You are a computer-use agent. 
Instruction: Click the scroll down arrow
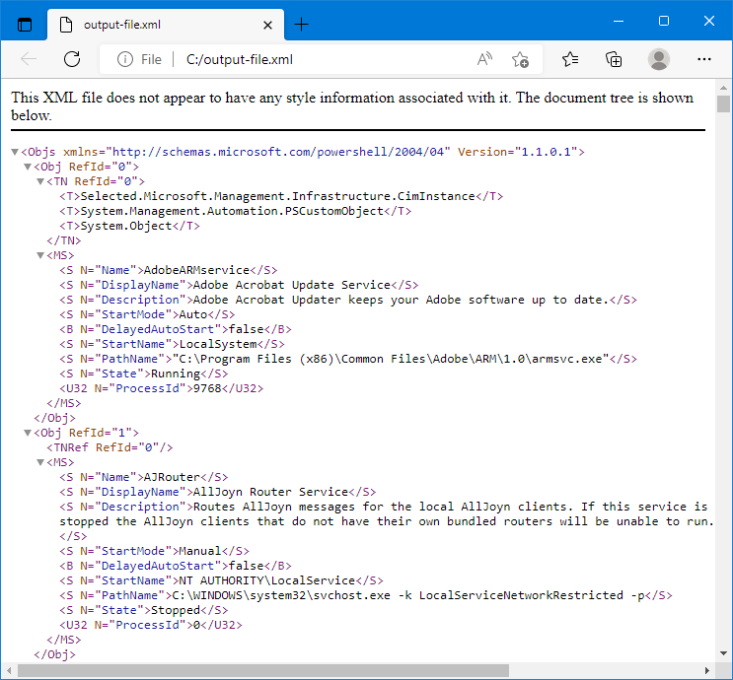[723, 653]
